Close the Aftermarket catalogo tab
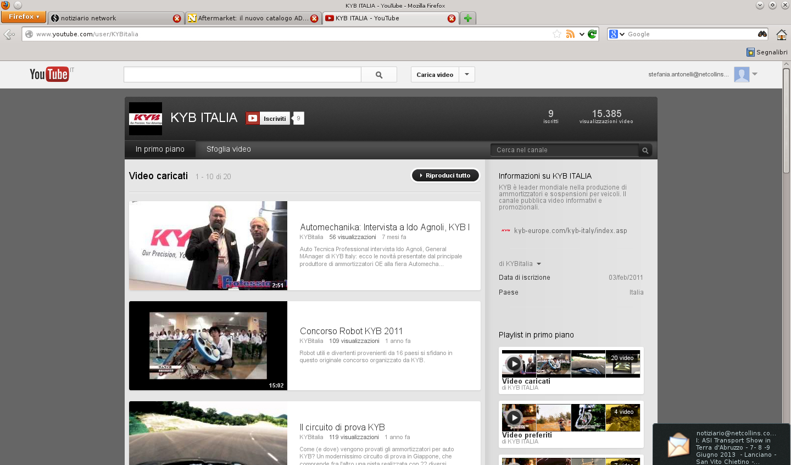The height and width of the screenshot is (465, 791). [x=314, y=18]
